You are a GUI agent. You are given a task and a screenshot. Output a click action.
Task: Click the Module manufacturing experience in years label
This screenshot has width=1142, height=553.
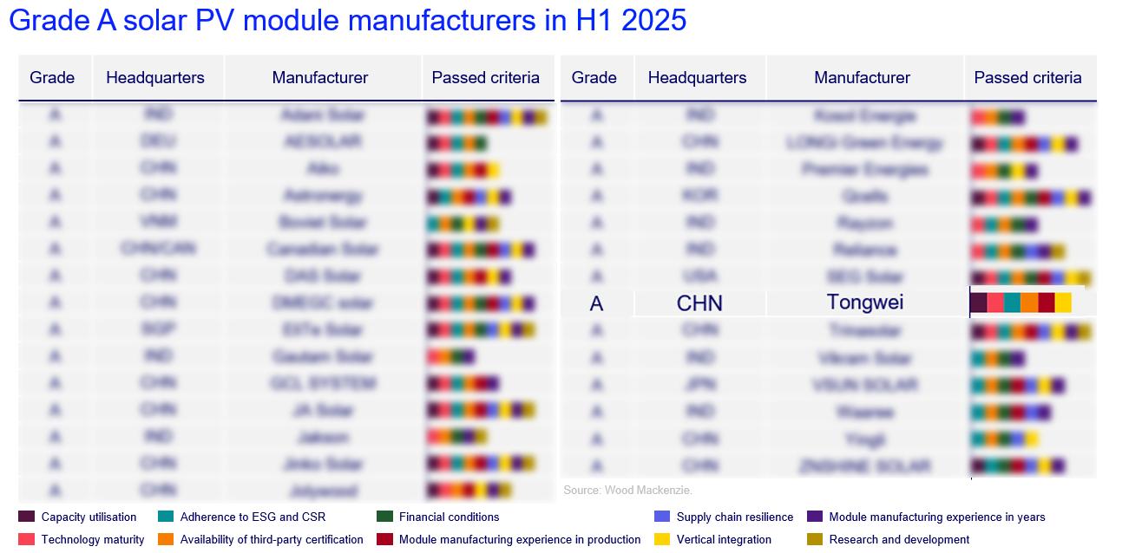[x=936, y=517]
